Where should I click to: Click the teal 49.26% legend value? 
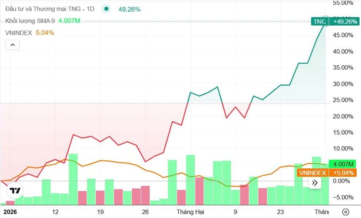tap(129, 9)
